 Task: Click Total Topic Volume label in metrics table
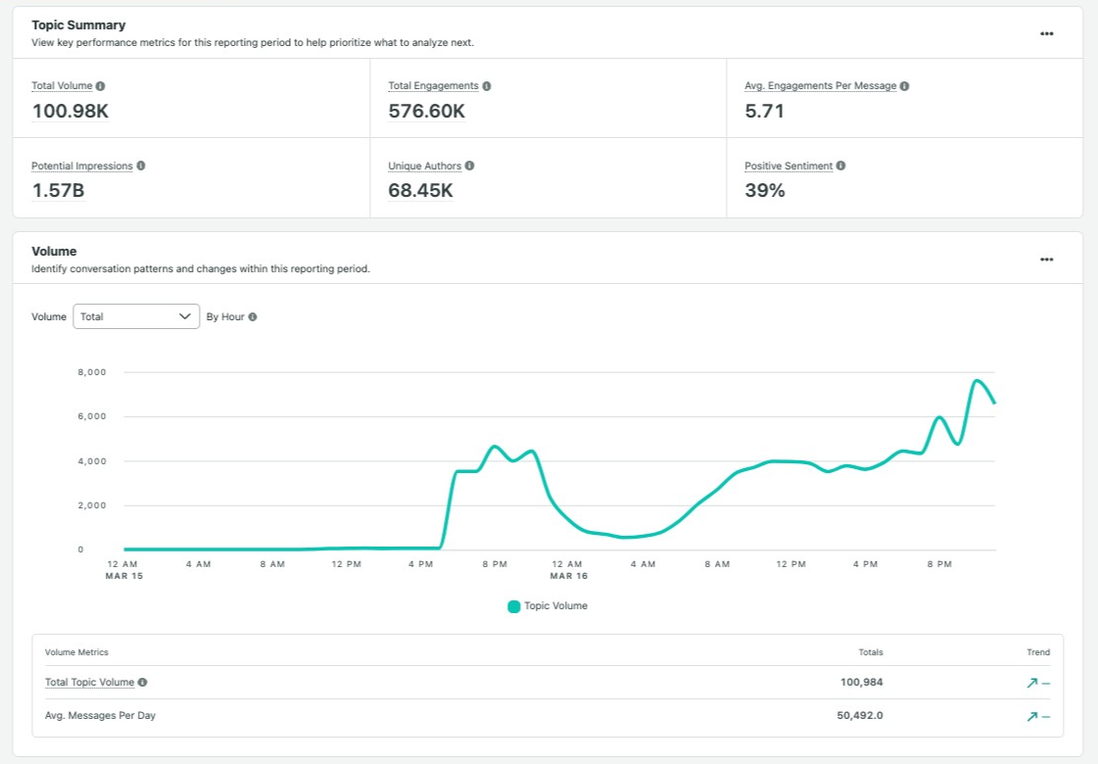(x=89, y=683)
